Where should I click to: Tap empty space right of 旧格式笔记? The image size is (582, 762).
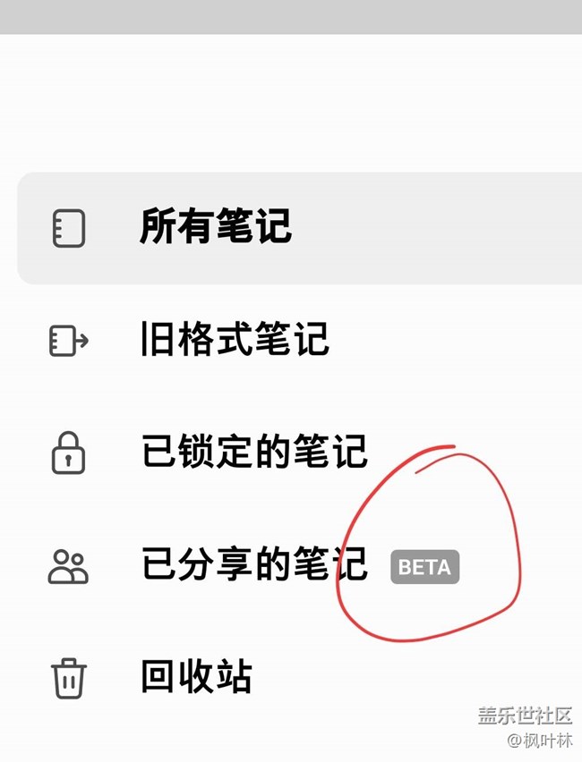[452, 340]
